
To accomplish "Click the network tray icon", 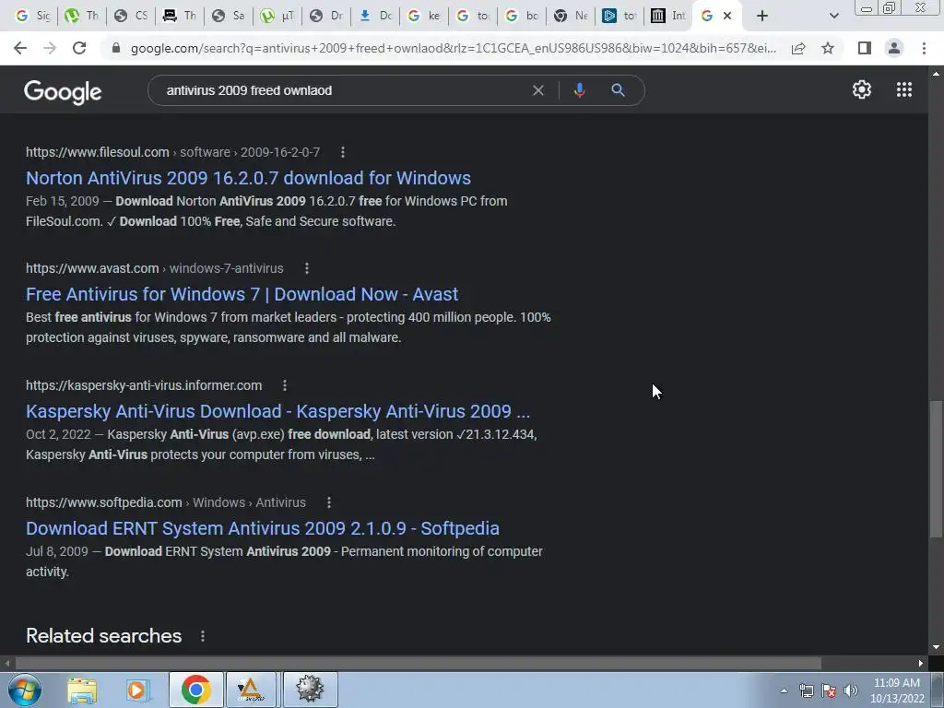I will (x=806, y=690).
